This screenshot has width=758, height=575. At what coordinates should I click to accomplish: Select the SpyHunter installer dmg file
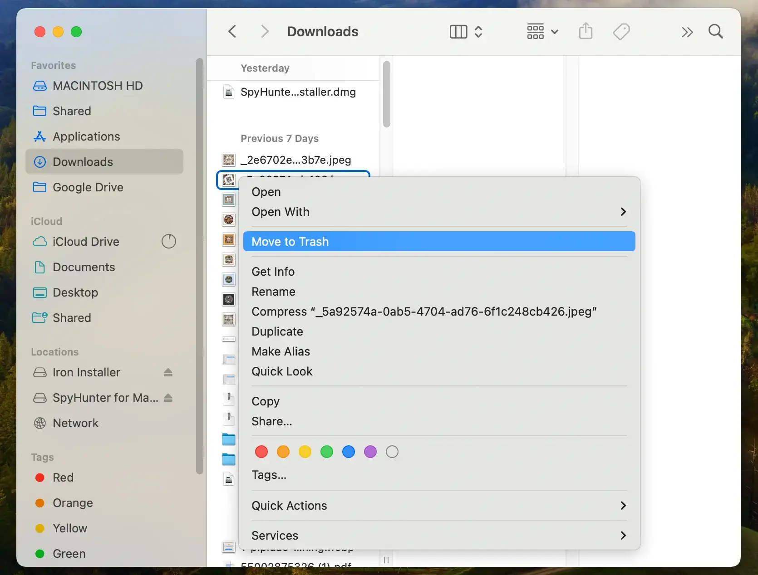point(298,92)
